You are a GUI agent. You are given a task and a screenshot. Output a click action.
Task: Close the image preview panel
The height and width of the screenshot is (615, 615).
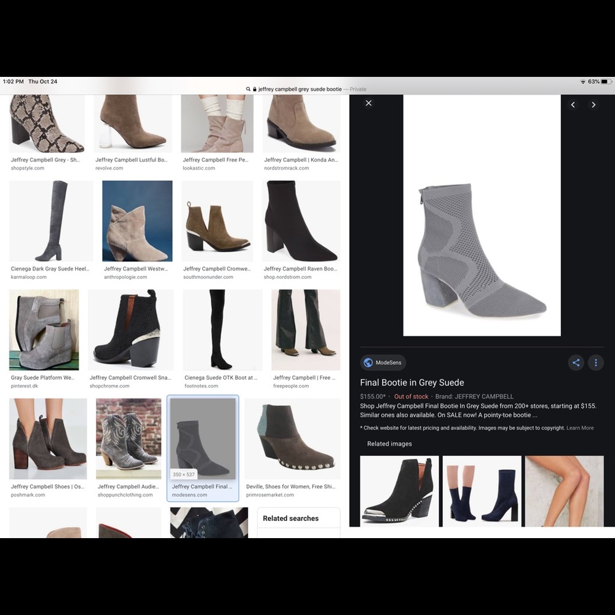(x=368, y=103)
